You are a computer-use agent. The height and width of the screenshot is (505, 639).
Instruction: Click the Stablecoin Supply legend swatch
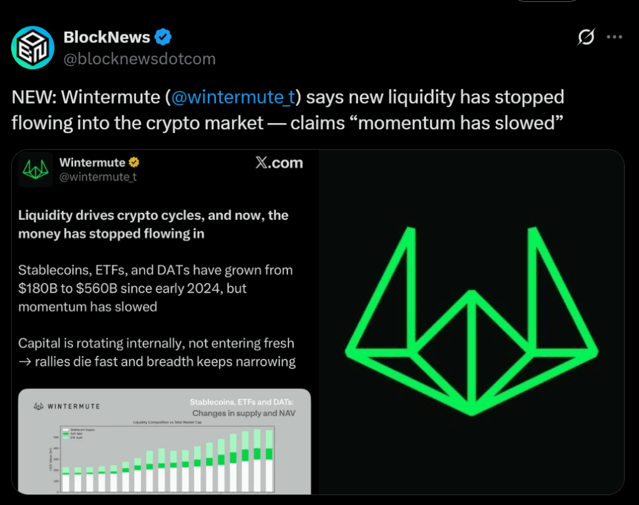[x=65, y=430]
